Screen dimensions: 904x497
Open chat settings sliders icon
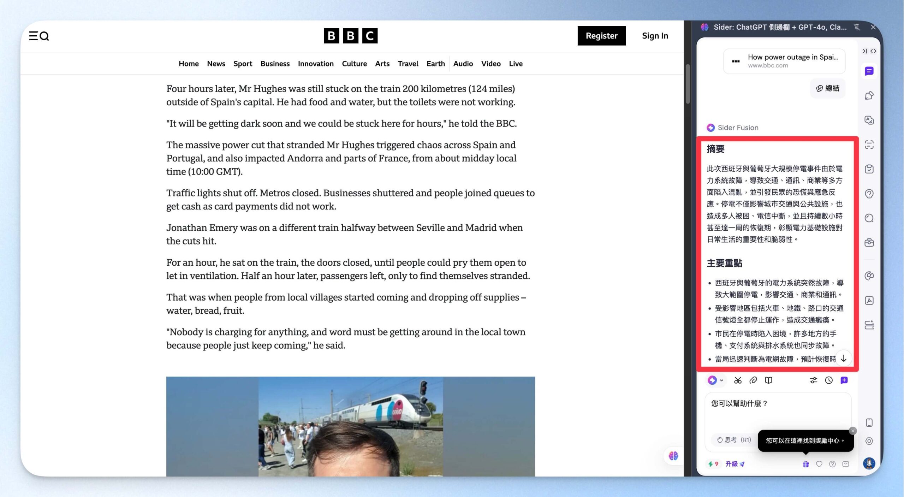(813, 380)
